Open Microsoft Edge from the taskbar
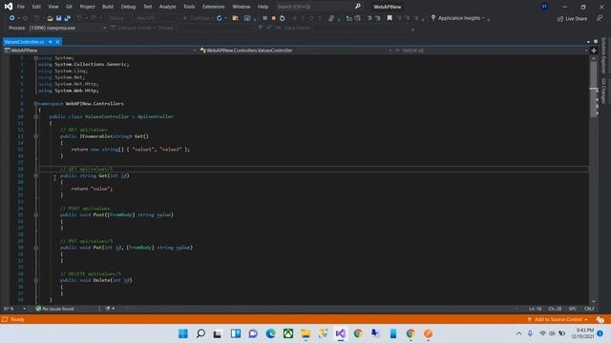This screenshot has height=343, width=611. coord(270,333)
